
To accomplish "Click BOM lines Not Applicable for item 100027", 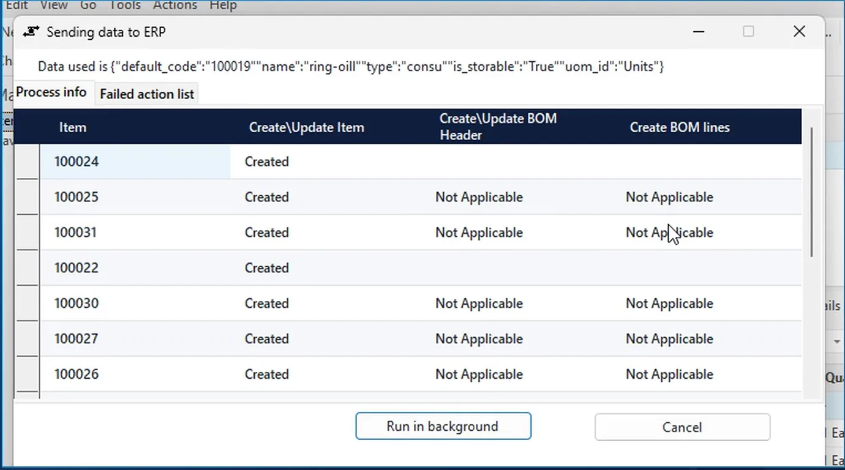I will [x=669, y=339].
